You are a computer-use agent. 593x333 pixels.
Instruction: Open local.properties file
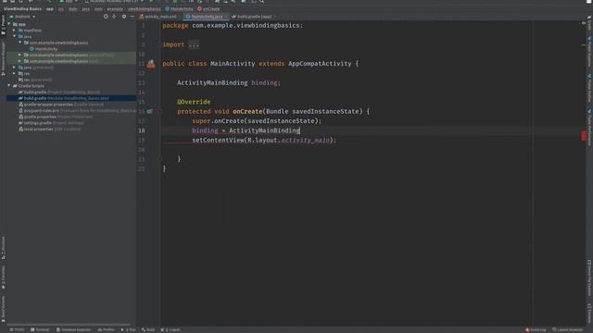point(49,129)
